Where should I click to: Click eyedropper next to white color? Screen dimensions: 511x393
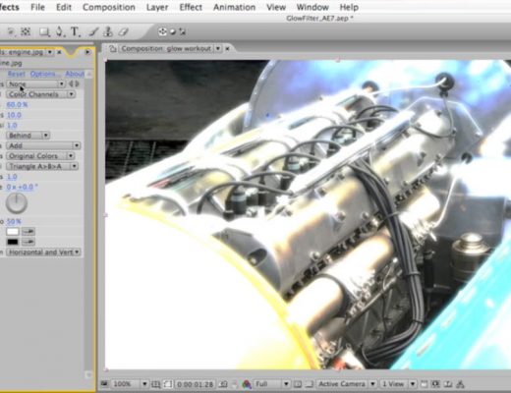click(x=28, y=232)
